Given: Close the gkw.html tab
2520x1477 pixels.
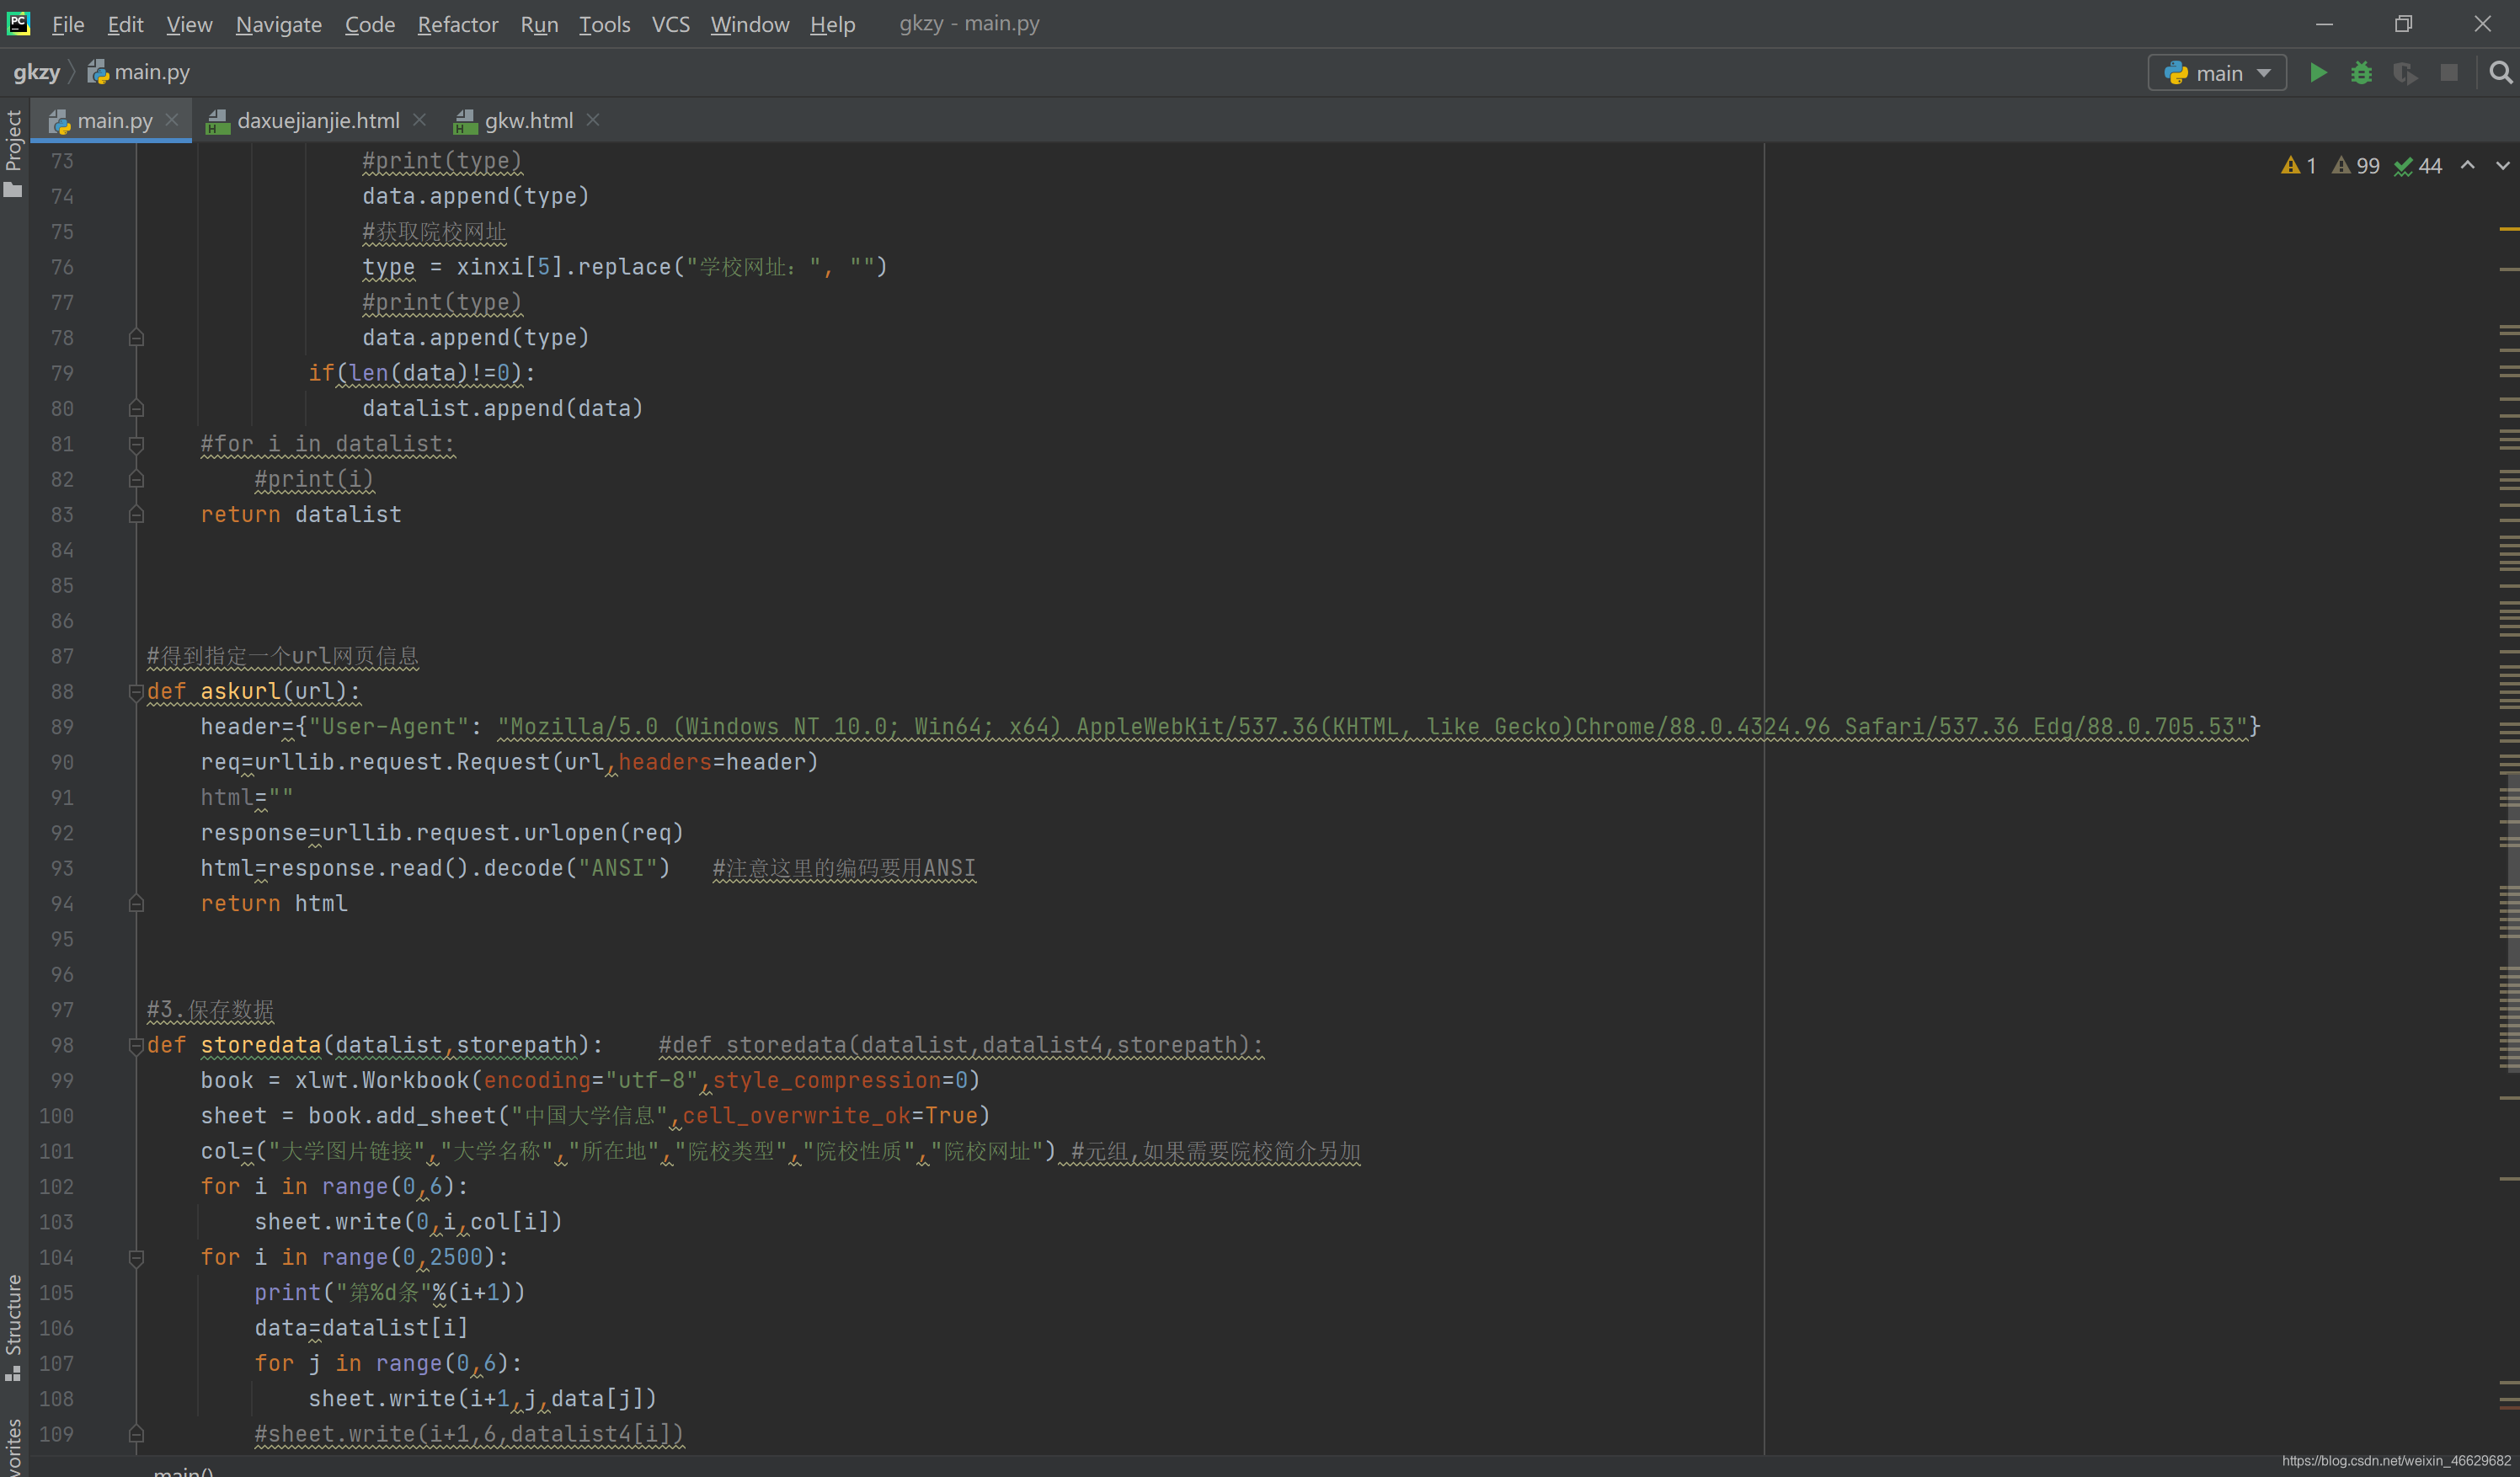Looking at the screenshot, I should tap(593, 120).
